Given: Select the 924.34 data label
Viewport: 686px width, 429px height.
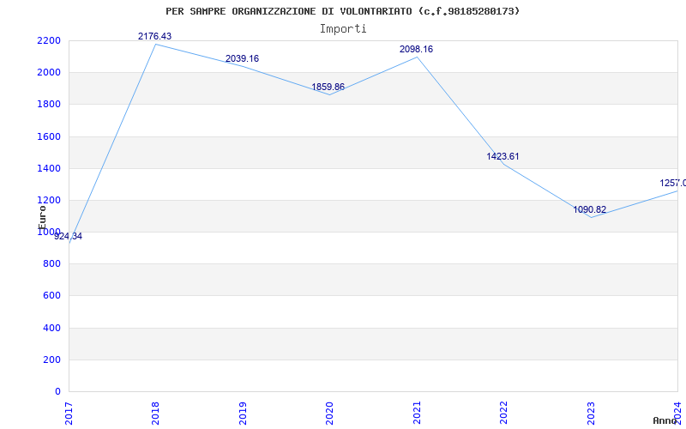Looking at the screenshot, I should 69,237.
